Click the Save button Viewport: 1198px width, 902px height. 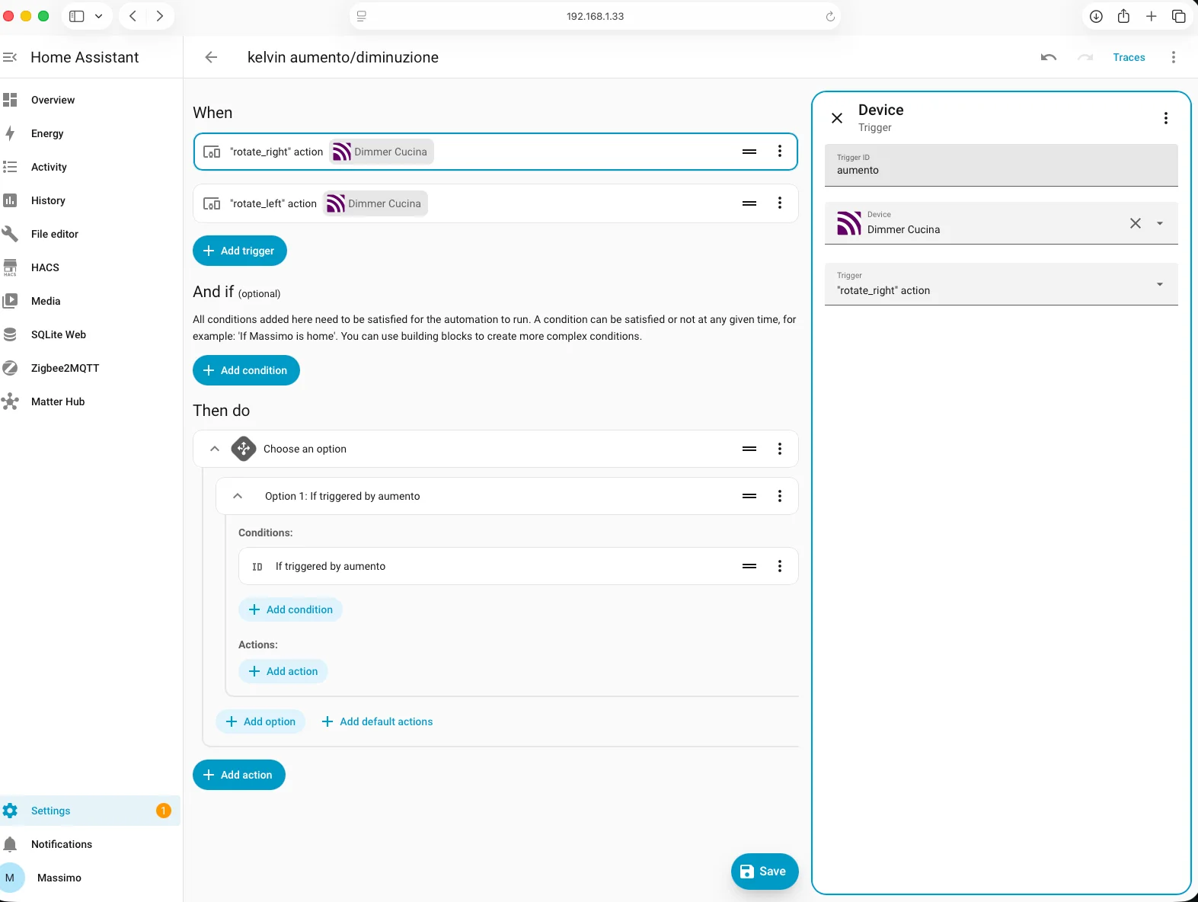click(x=765, y=872)
